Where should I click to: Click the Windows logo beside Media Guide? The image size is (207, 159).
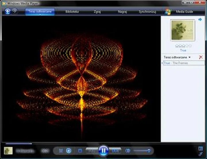tap(168, 12)
